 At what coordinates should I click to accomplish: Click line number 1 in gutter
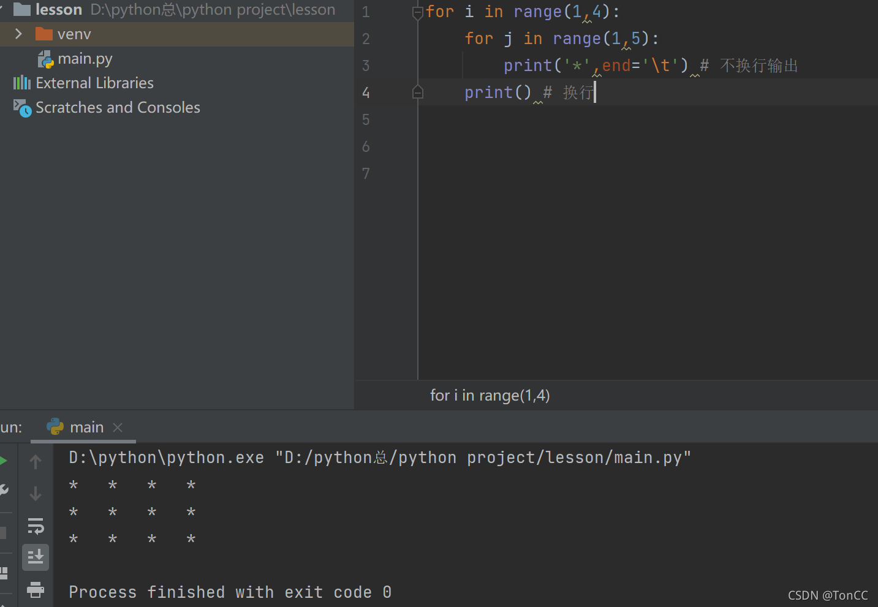(x=366, y=12)
